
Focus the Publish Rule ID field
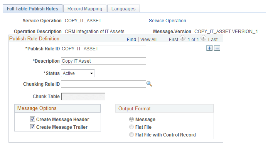[x=103, y=49]
